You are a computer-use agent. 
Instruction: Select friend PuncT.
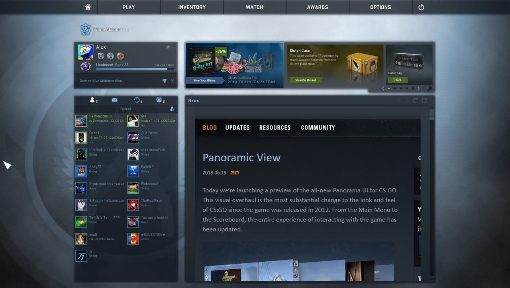tap(100, 137)
